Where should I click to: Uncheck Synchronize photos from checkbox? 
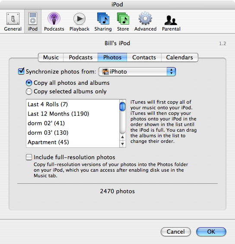pos(21,71)
